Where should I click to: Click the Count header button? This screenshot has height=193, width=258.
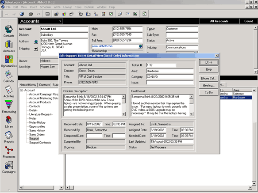pos(248,21)
